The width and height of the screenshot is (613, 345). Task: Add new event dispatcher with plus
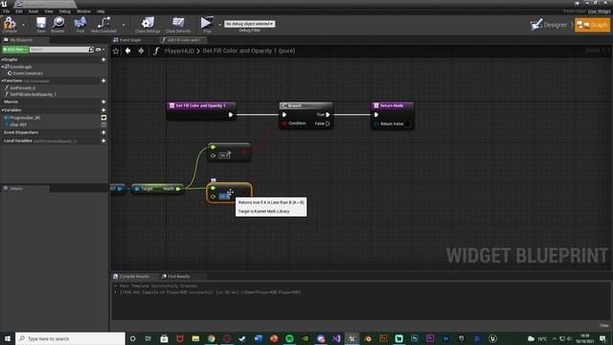(103, 132)
